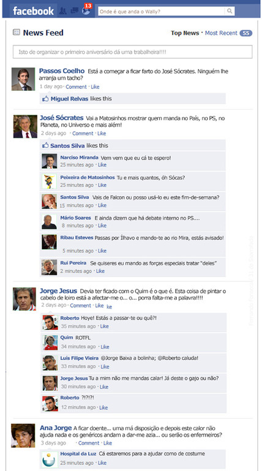262x471 pixels.
Task: Click the facebook logo
Action: click(33, 11)
